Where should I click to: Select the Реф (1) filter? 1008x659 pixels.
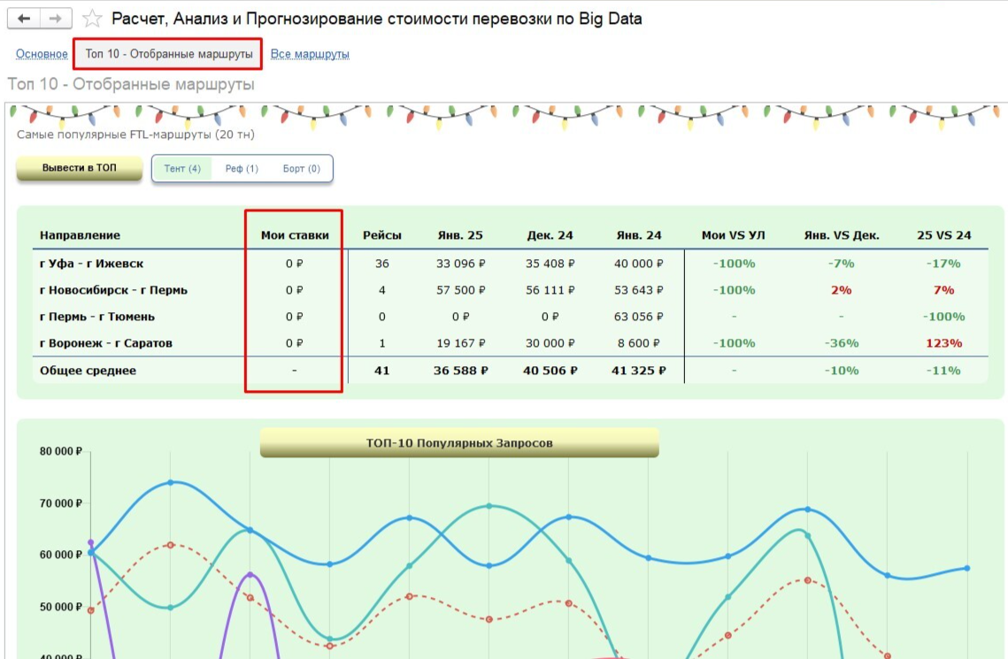pos(242,168)
